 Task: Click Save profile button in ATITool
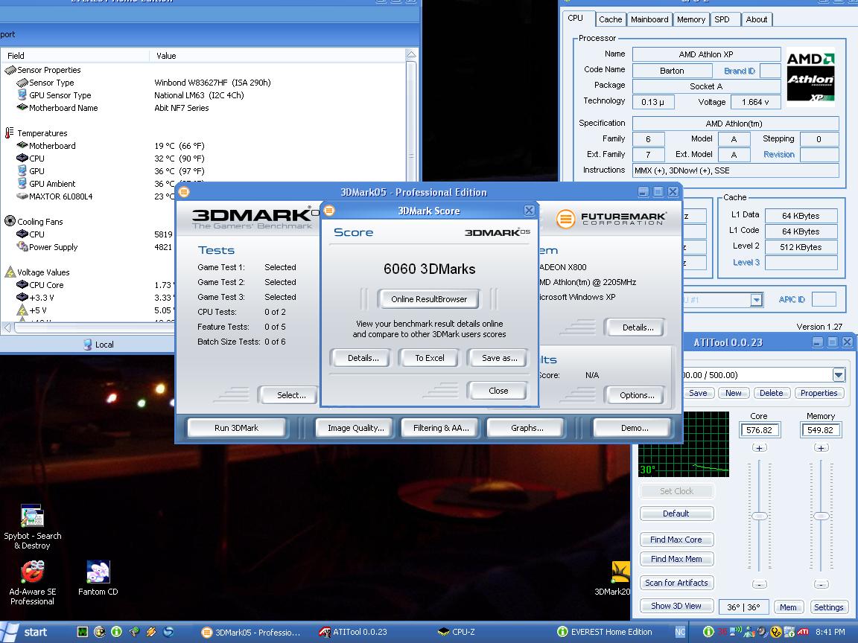[698, 393]
